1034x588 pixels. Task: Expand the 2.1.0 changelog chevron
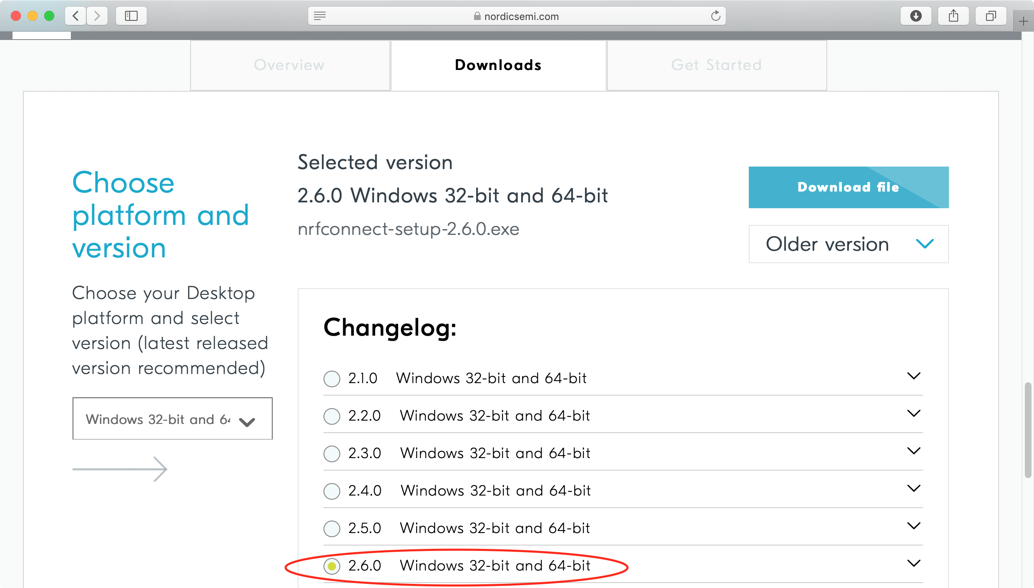click(914, 376)
